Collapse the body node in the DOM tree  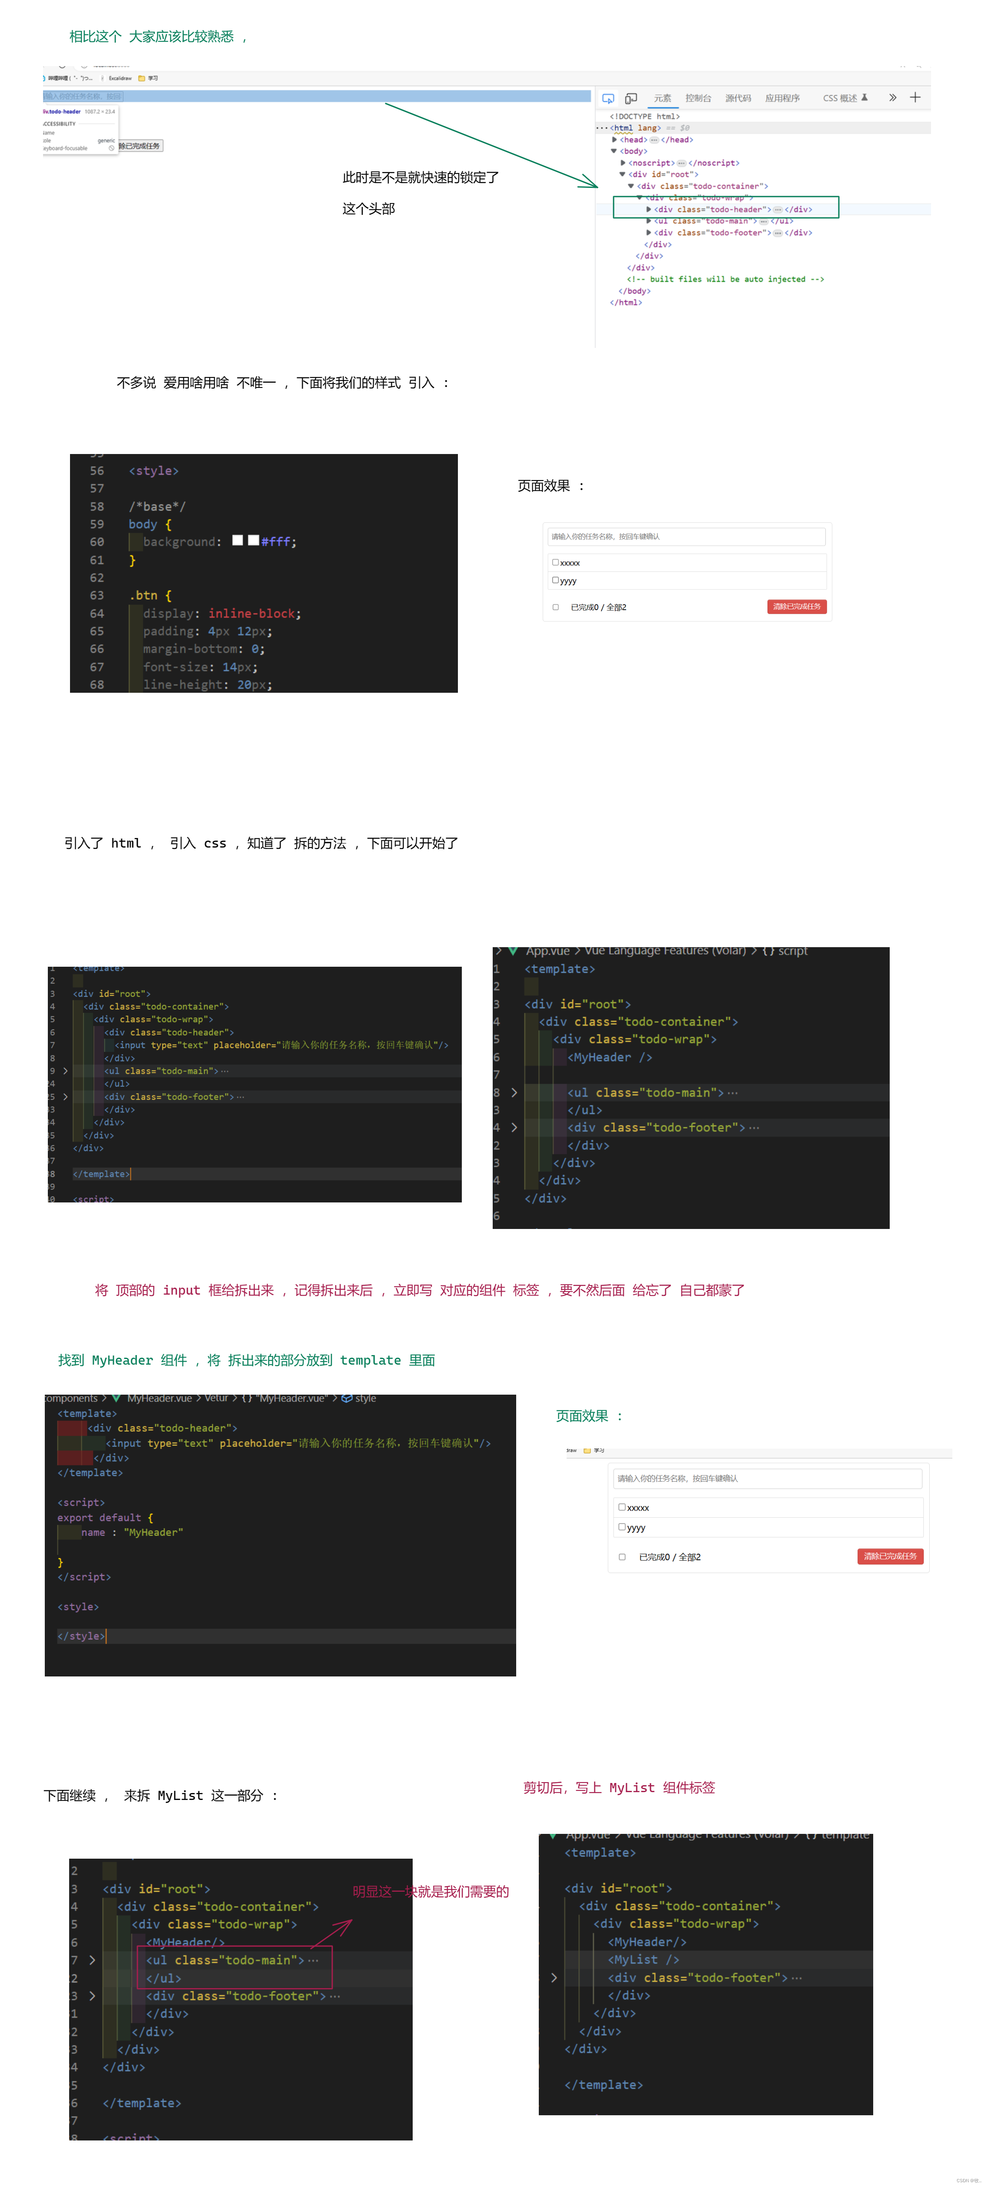[x=614, y=151]
